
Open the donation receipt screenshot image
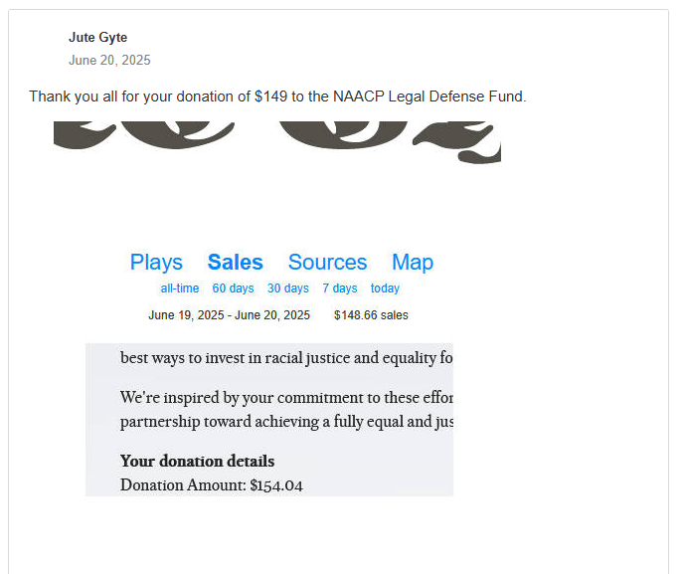coord(269,420)
